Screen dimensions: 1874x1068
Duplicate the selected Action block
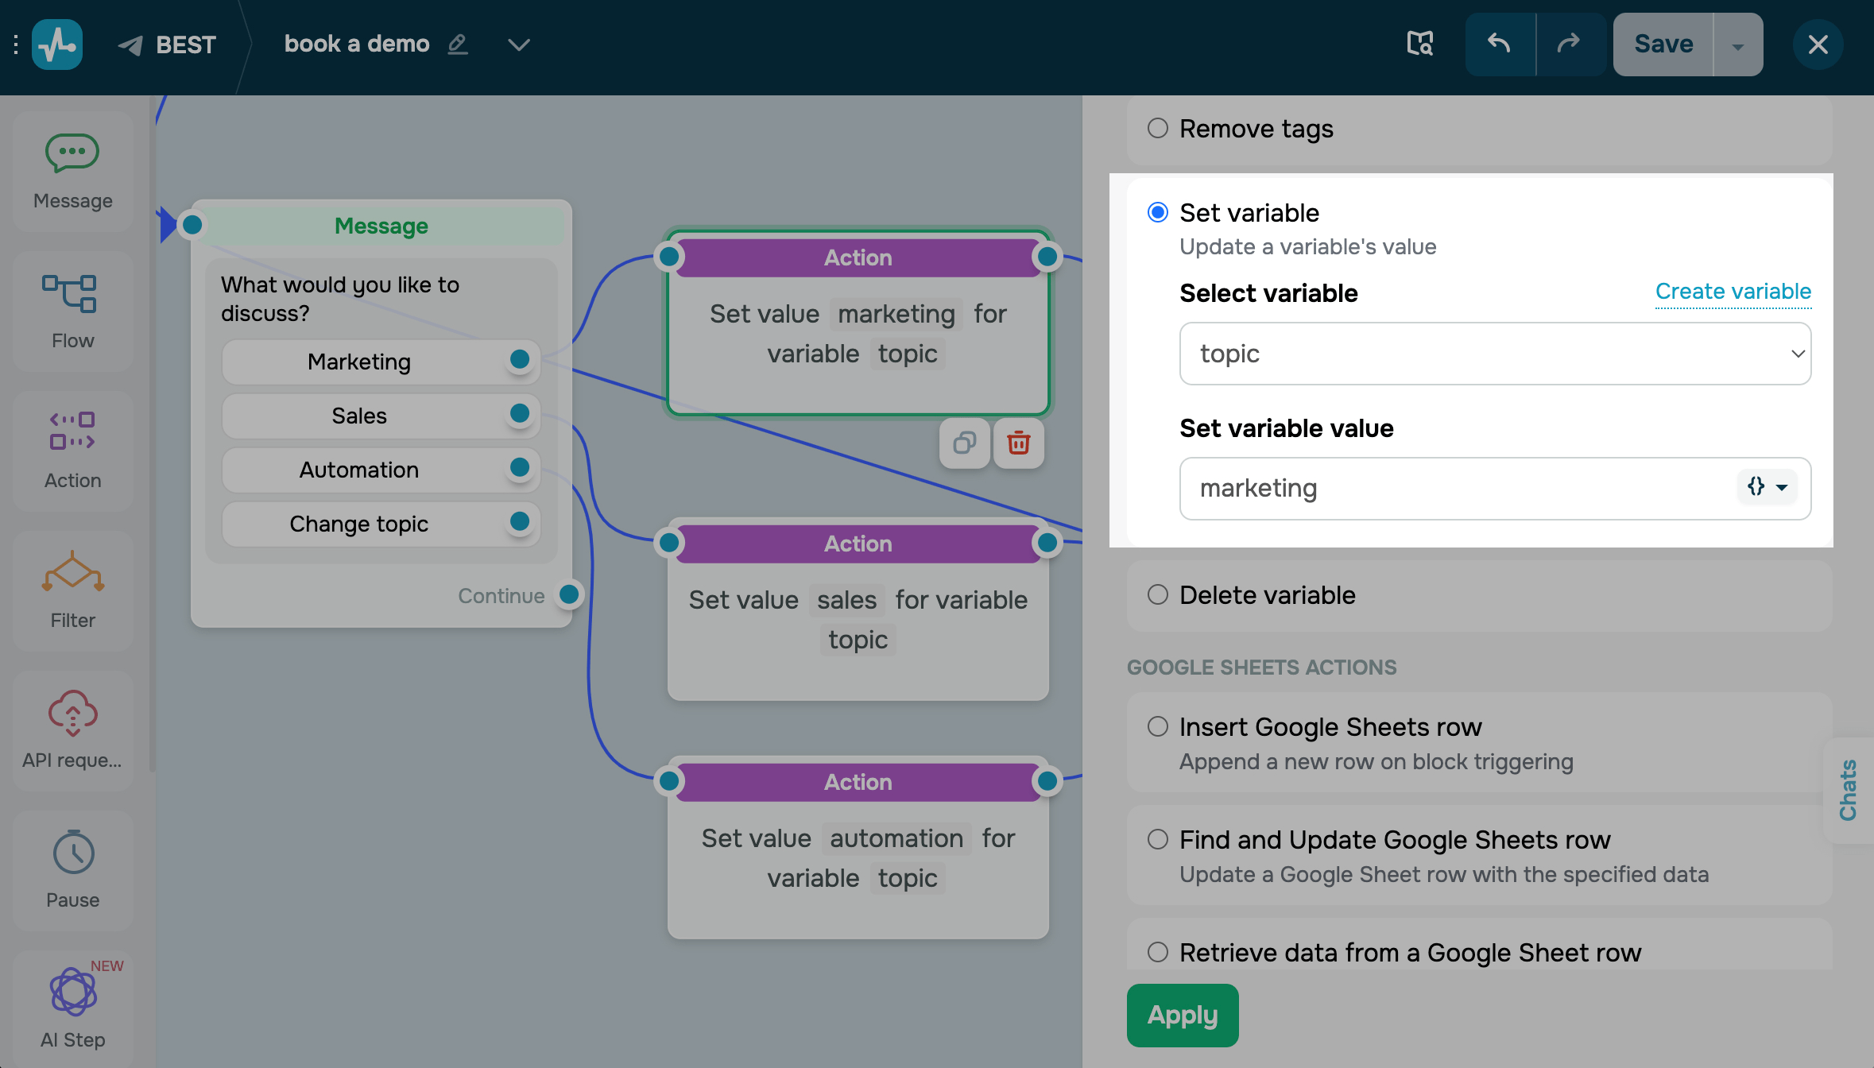tap(964, 443)
